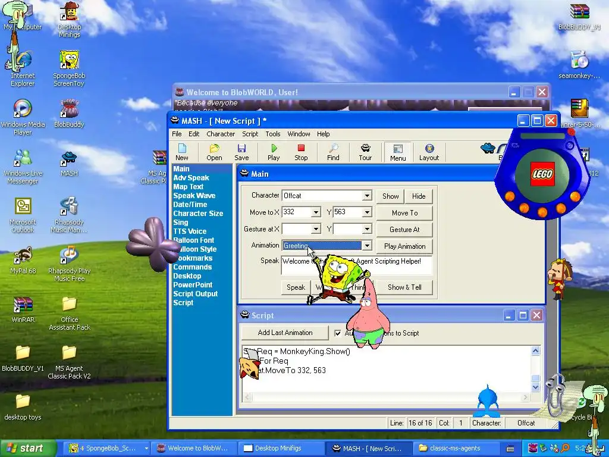The width and height of the screenshot is (609, 457).
Task: Select the MASH desktop shortcut icon
Action: click(69, 163)
